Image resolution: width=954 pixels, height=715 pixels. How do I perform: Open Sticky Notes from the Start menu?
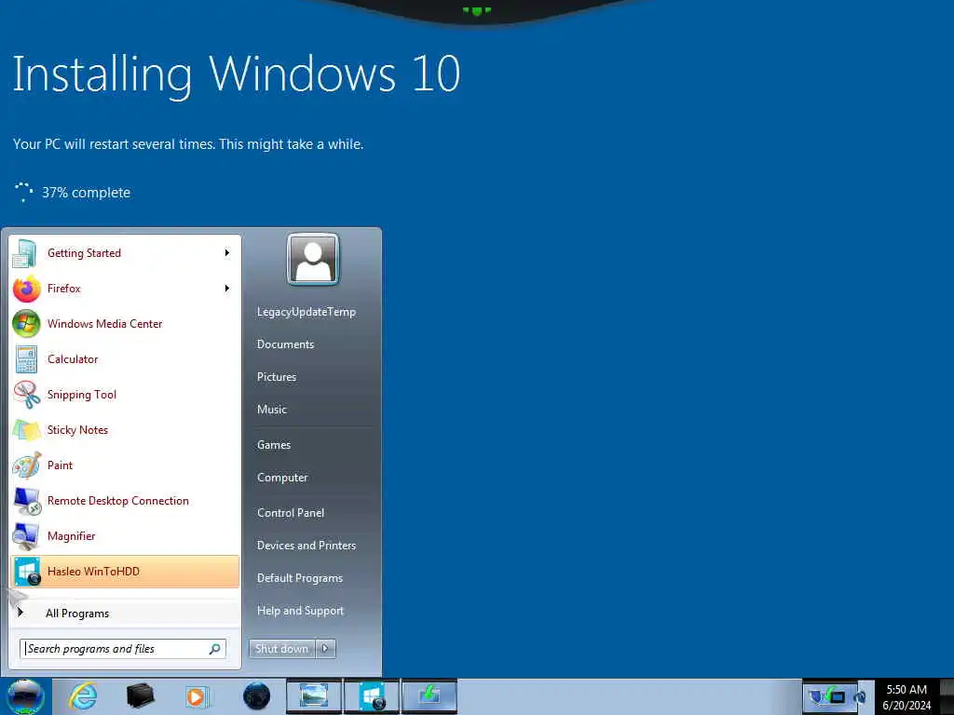point(125,429)
